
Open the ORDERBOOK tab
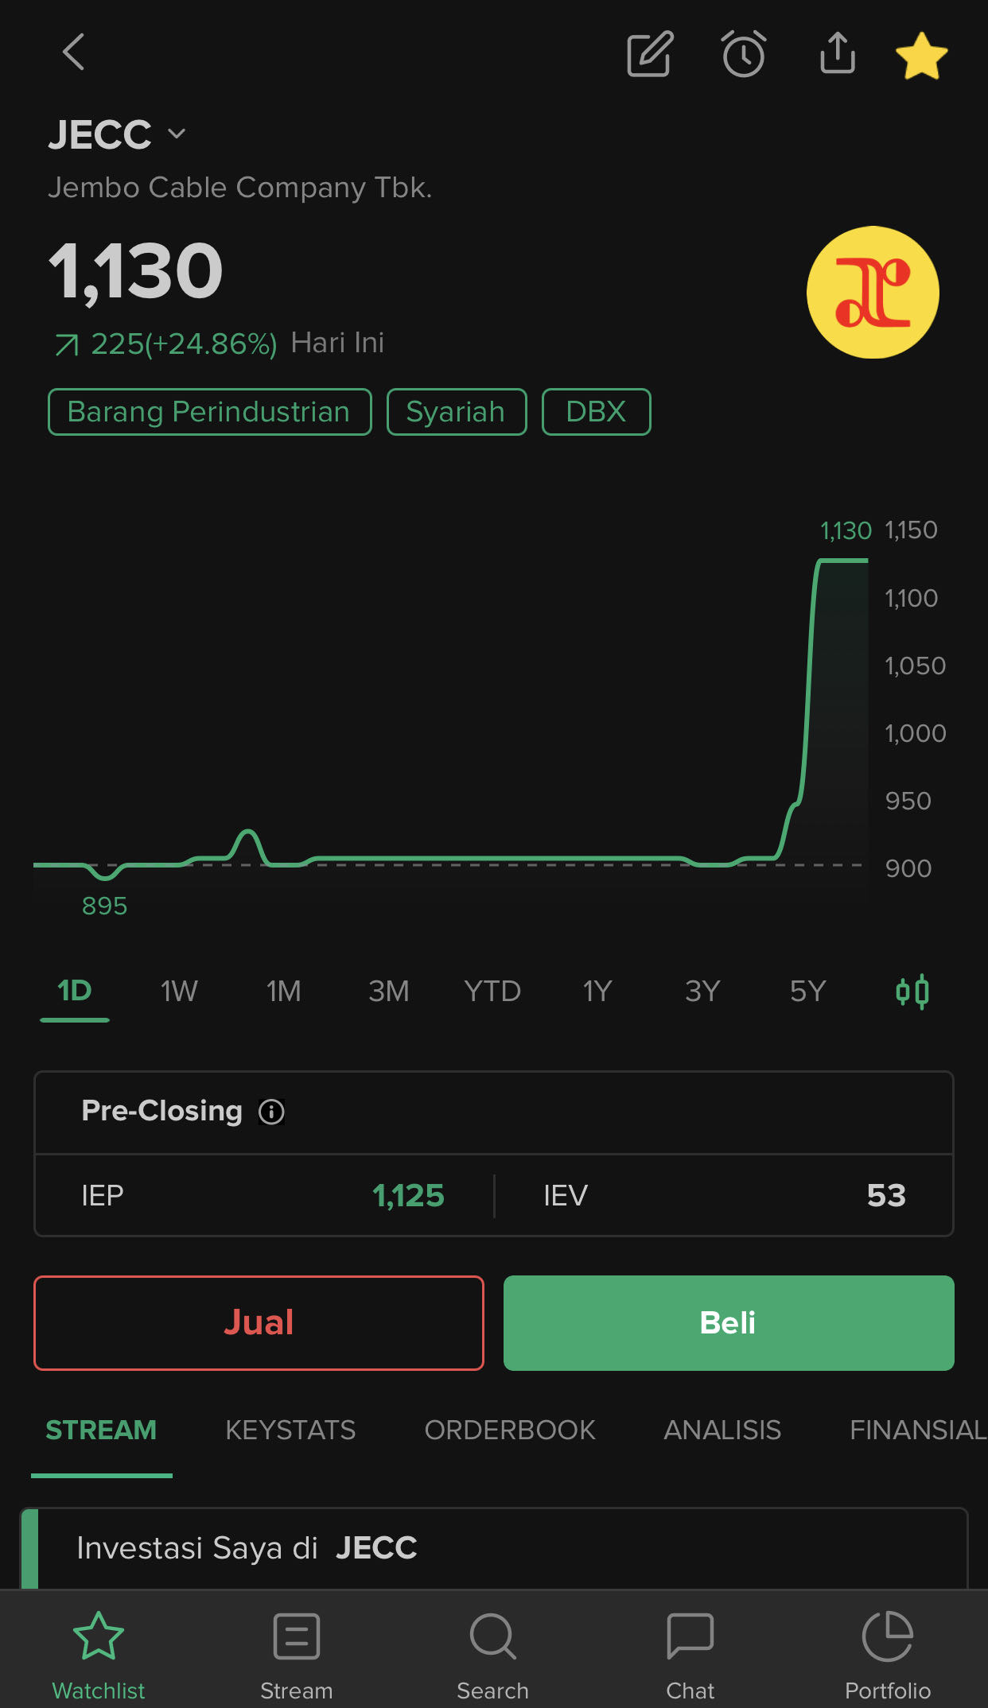(510, 1430)
